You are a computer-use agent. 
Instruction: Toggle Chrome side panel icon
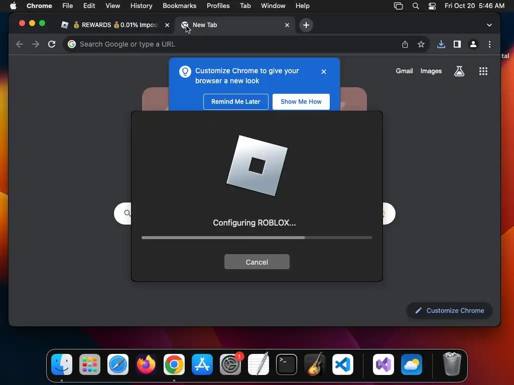(457, 44)
